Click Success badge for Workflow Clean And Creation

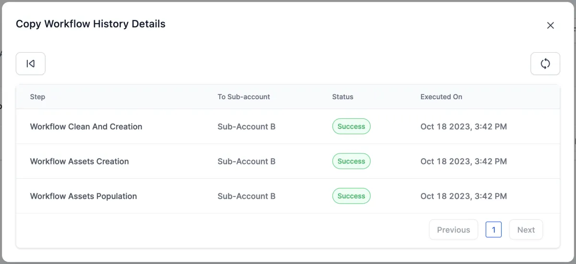pos(351,126)
